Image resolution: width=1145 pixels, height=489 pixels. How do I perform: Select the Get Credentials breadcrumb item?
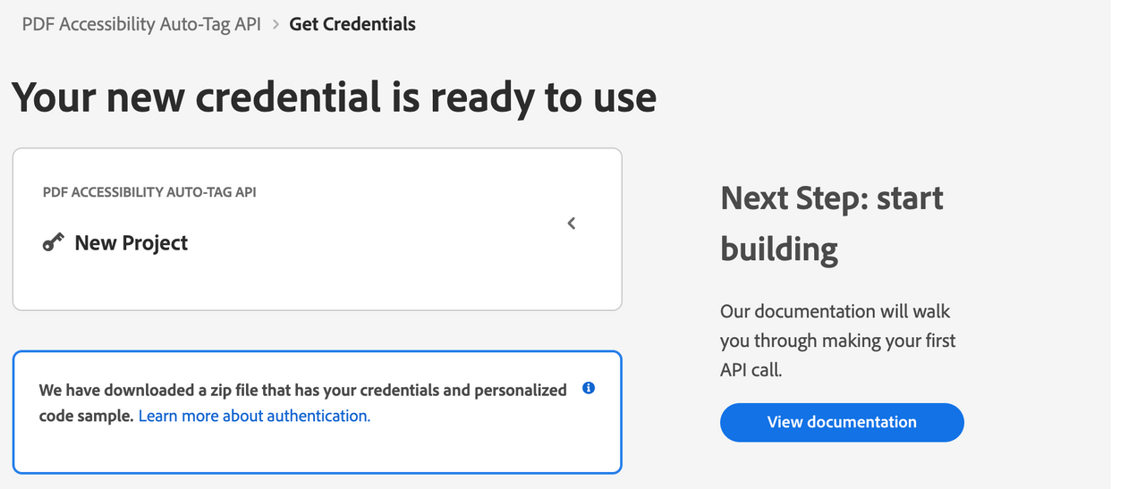tap(352, 24)
